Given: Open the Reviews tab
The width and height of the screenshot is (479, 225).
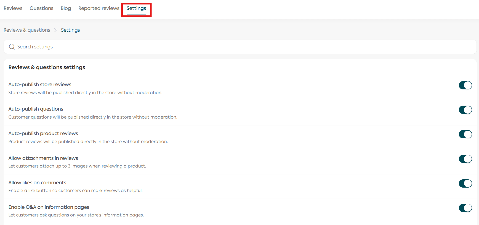Looking at the screenshot, I should tap(13, 8).
